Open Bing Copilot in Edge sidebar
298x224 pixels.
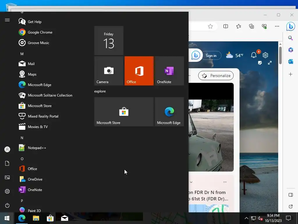click(x=291, y=26)
